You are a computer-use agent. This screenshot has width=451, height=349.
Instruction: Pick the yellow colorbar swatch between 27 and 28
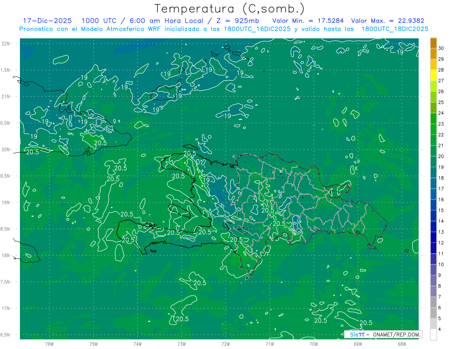point(433,75)
